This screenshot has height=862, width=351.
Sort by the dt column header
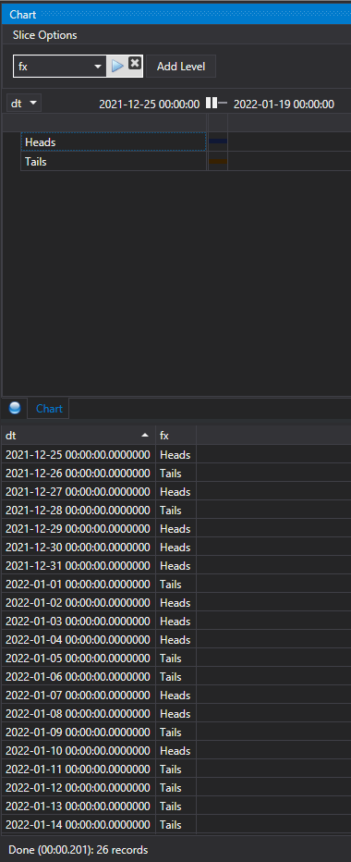click(x=78, y=436)
